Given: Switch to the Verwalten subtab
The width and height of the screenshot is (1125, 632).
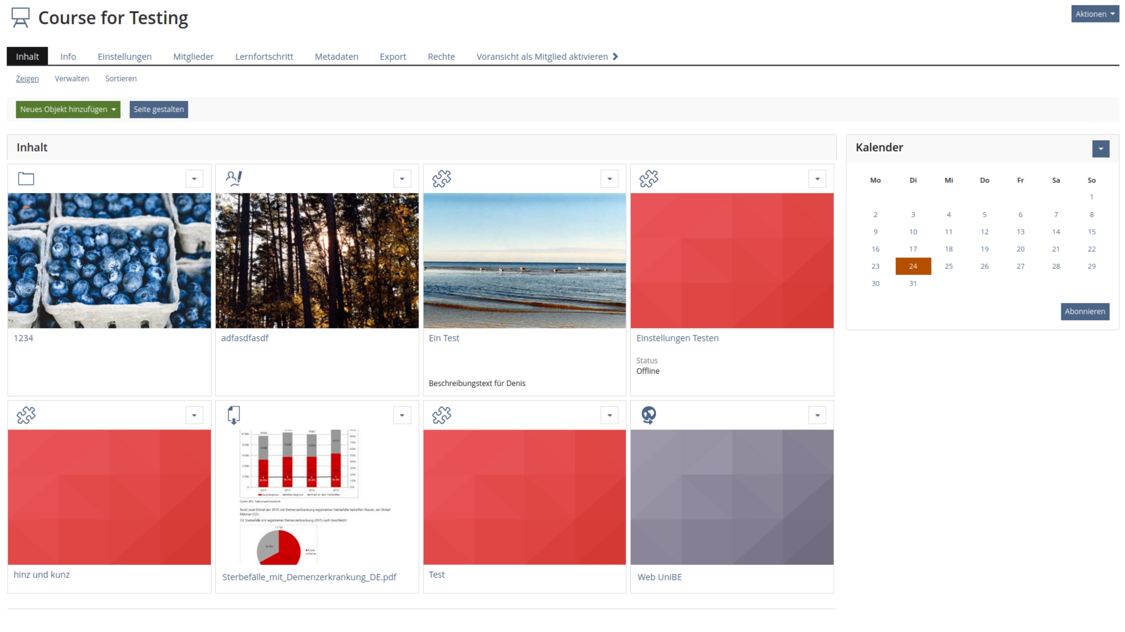Looking at the screenshot, I should (x=72, y=79).
